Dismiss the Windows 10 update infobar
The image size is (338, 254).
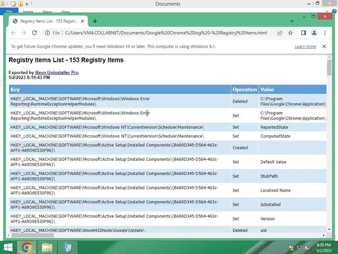tap(324, 46)
